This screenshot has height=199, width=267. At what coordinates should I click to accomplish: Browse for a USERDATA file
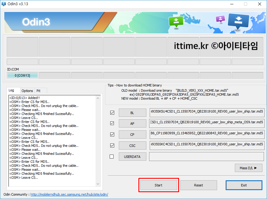[x=132, y=157]
